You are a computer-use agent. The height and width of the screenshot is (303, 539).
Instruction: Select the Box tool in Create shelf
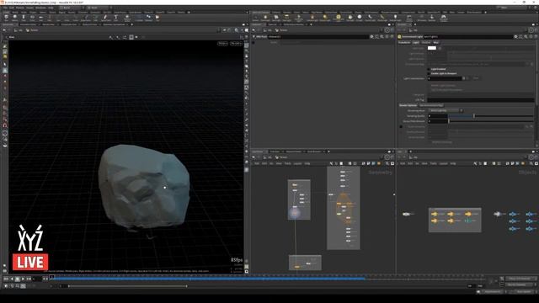click(x=6, y=18)
